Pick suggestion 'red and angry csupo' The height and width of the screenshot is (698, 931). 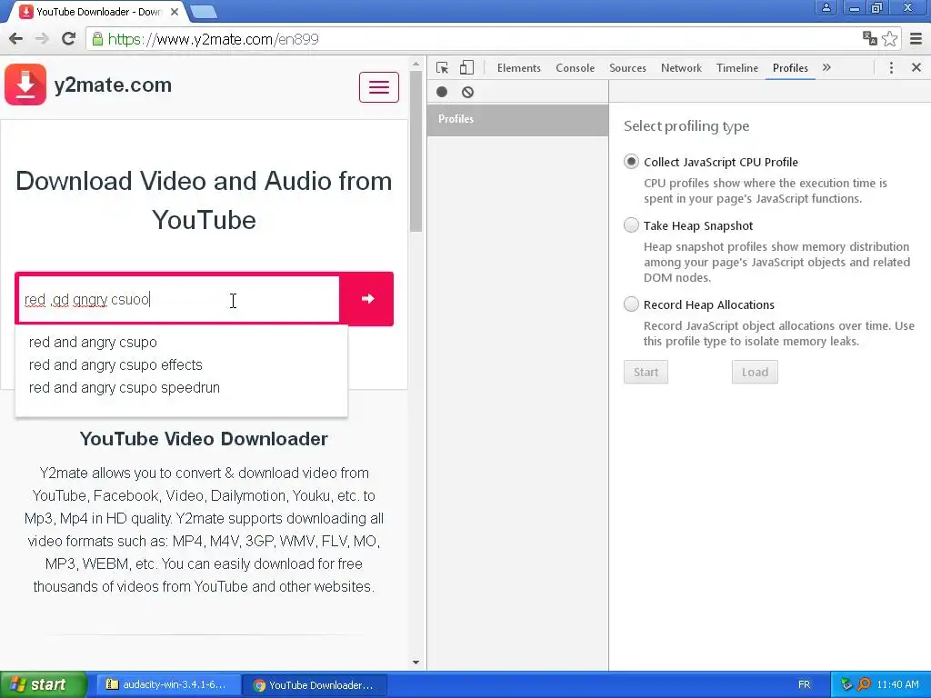181,343
